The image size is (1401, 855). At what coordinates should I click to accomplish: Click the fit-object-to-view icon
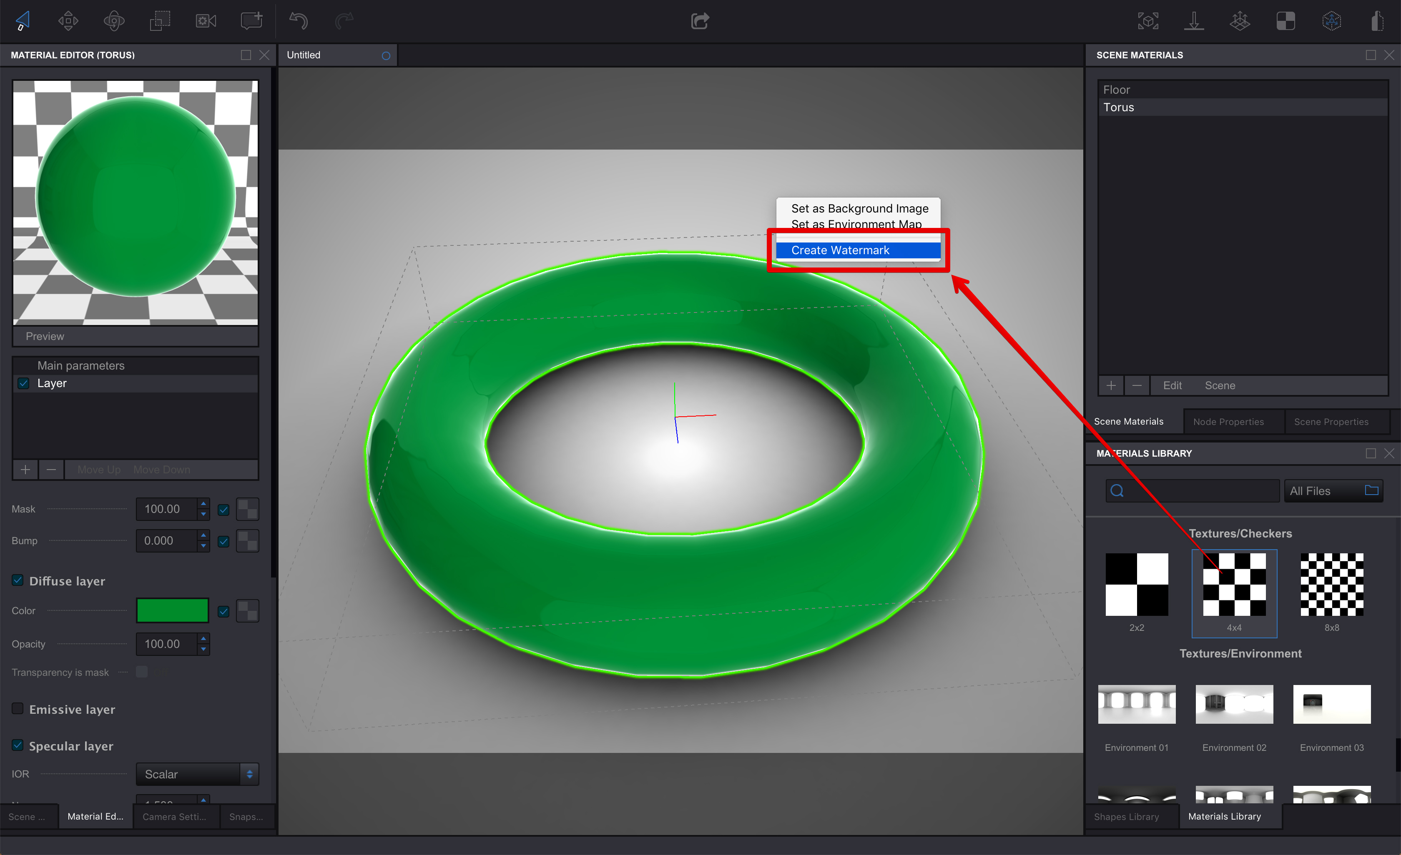1149,20
